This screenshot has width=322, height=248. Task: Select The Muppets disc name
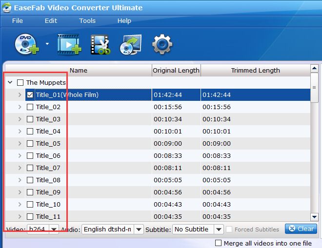point(46,82)
